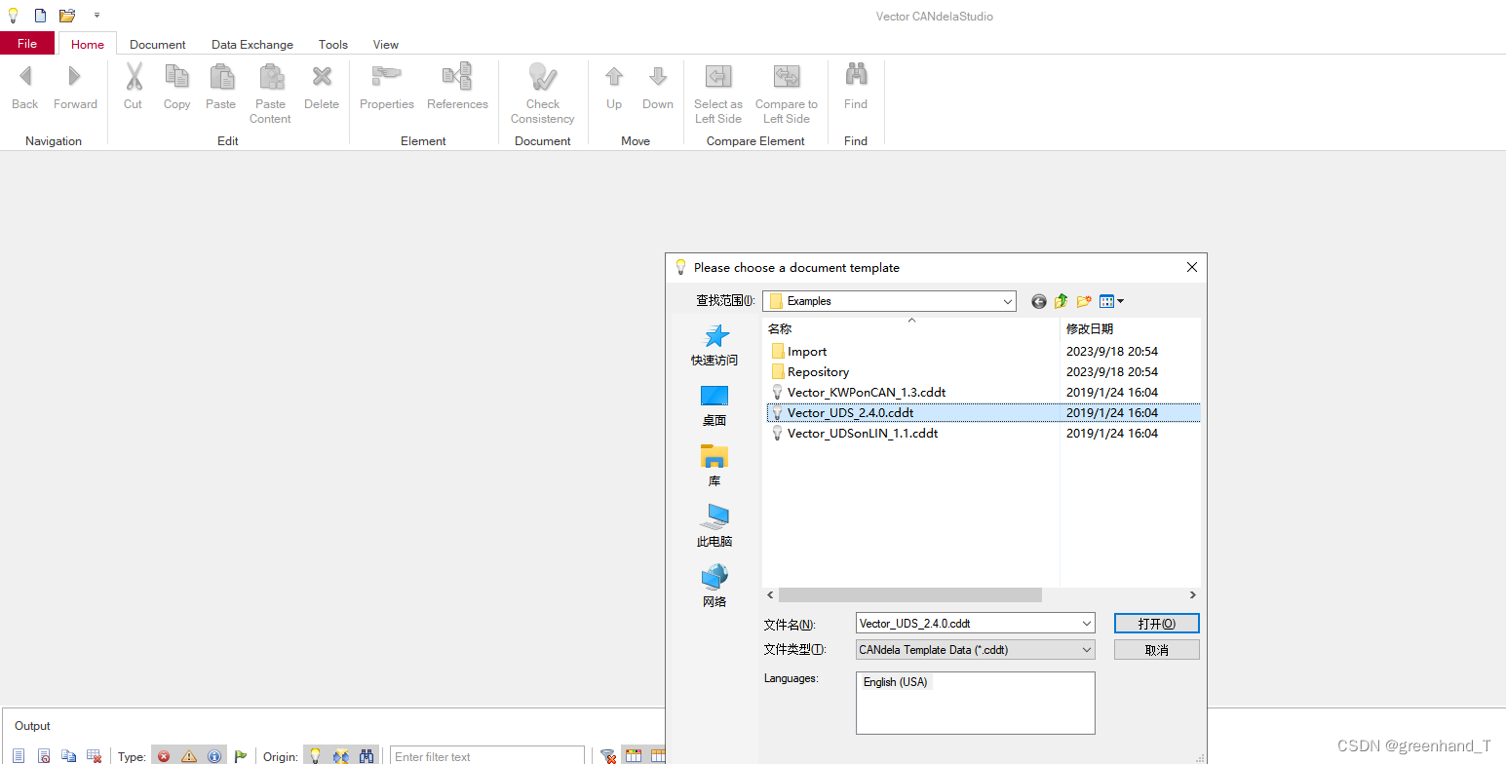The width and height of the screenshot is (1506, 764).
Task: Open Libraries (库) location in dialog
Action: pos(714,466)
